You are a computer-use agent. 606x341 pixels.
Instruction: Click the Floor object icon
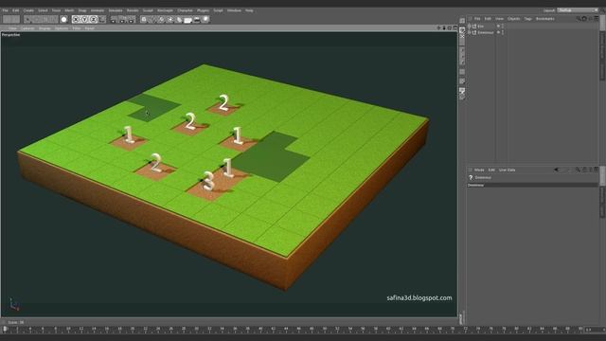[188, 19]
